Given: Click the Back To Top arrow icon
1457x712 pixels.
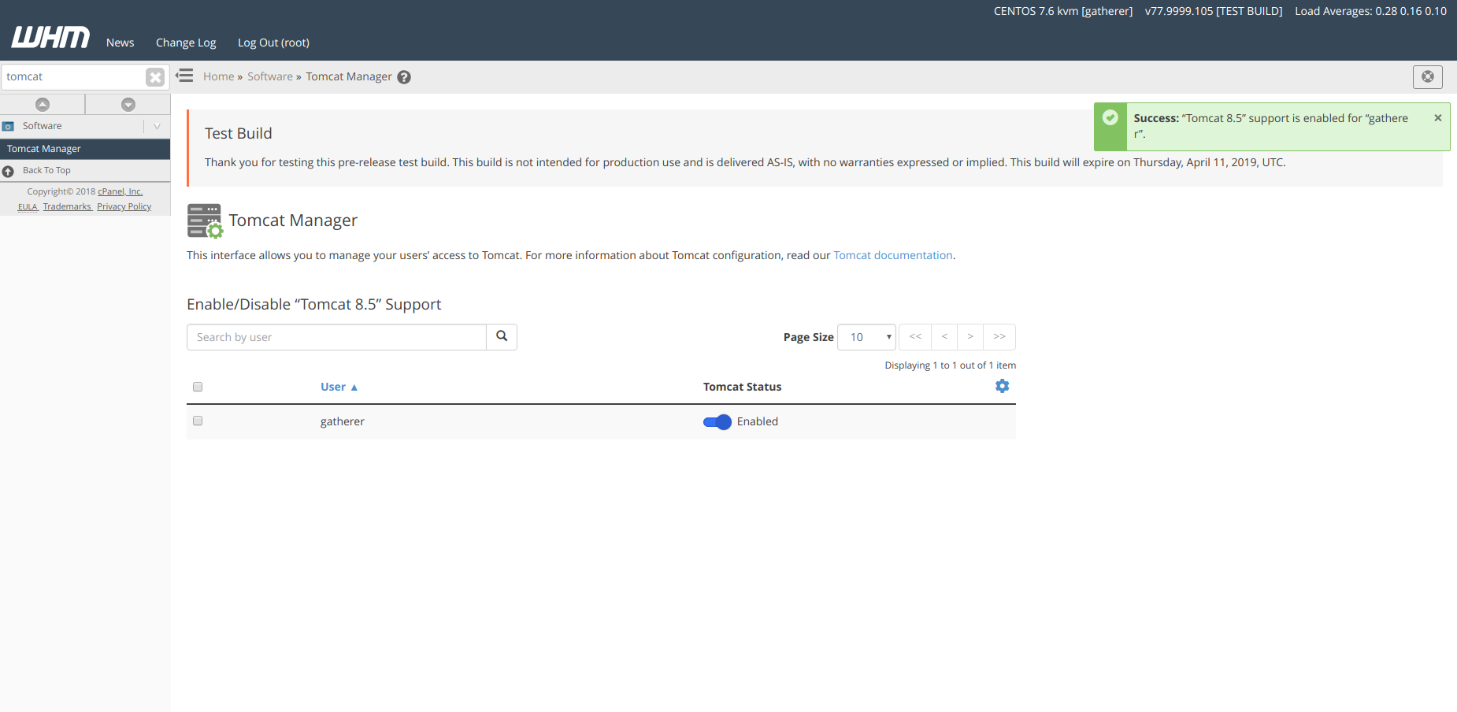Looking at the screenshot, I should click(8, 171).
